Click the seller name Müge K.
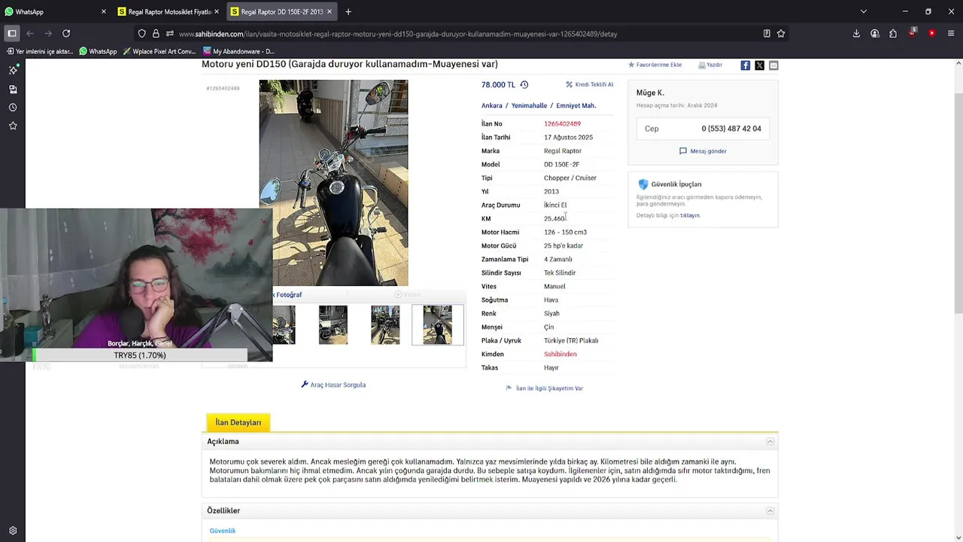This screenshot has height=542, width=963. [650, 93]
